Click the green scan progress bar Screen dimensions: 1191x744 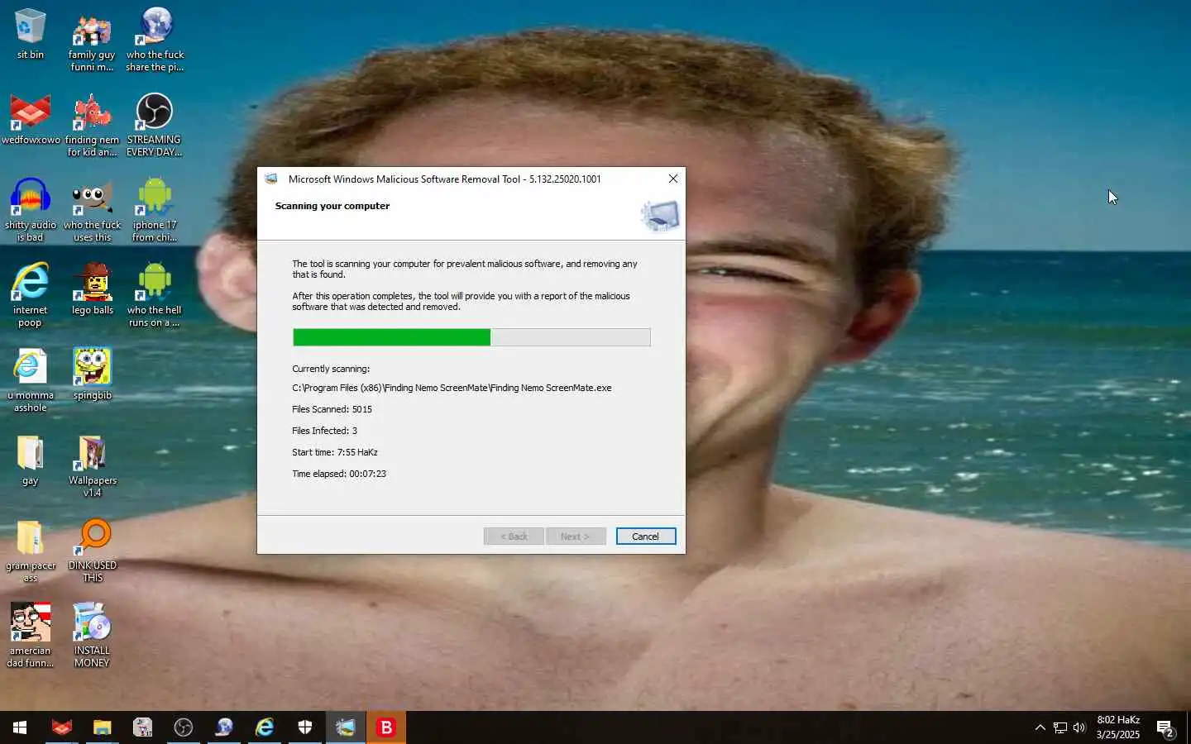[471, 337]
